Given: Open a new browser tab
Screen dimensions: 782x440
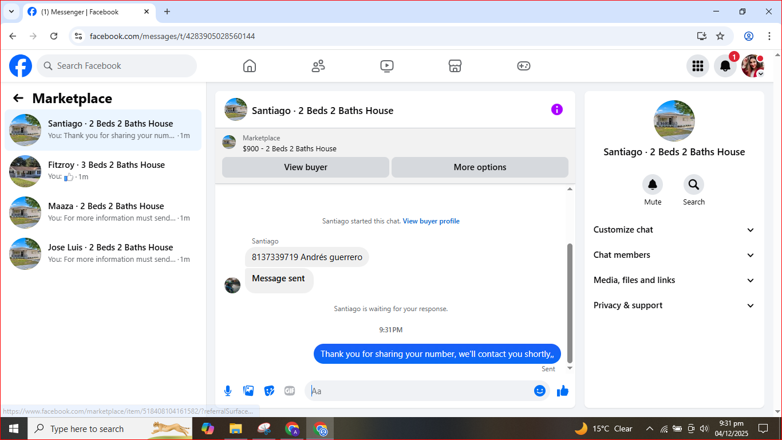Looking at the screenshot, I should [x=167, y=11].
